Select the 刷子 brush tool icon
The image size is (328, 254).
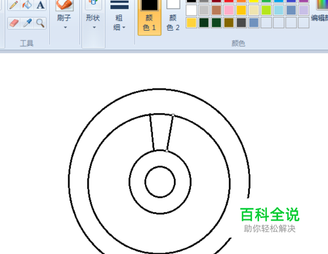(x=64, y=5)
